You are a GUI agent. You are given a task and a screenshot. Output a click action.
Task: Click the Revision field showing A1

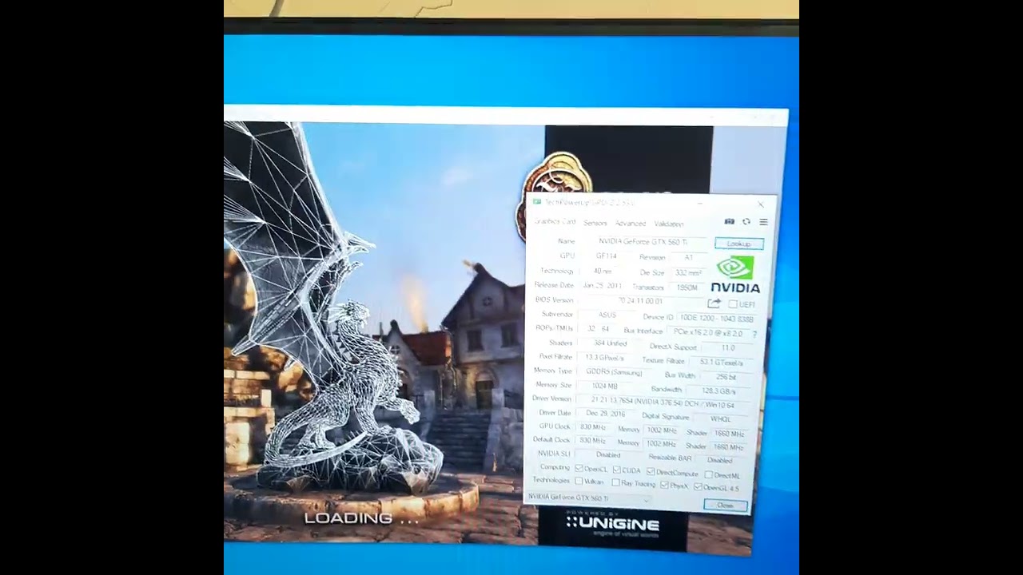[x=688, y=257]
